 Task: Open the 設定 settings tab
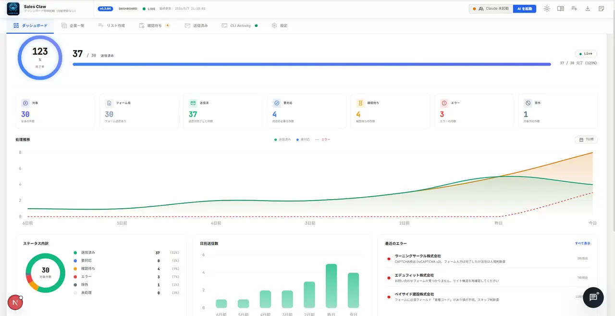click(279, 25)
